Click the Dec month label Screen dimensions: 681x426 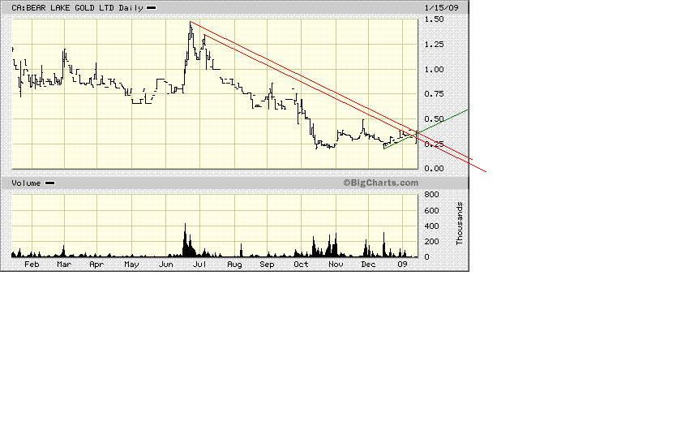point(368,265)
